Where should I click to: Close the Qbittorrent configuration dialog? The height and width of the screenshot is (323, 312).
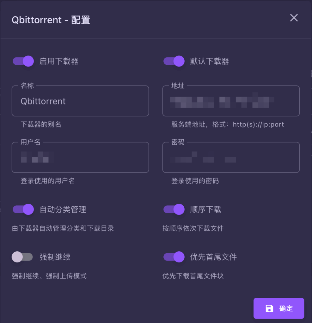pos(294,18)
